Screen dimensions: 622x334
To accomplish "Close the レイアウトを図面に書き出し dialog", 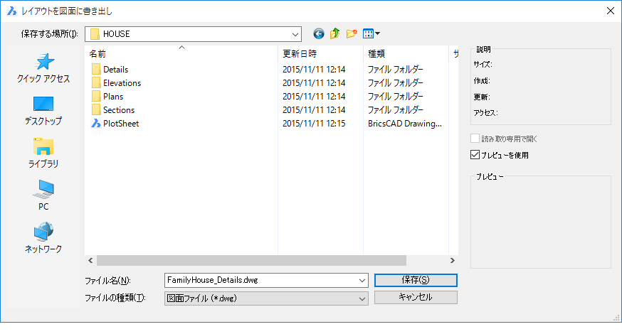I will [x=611, y=11].
